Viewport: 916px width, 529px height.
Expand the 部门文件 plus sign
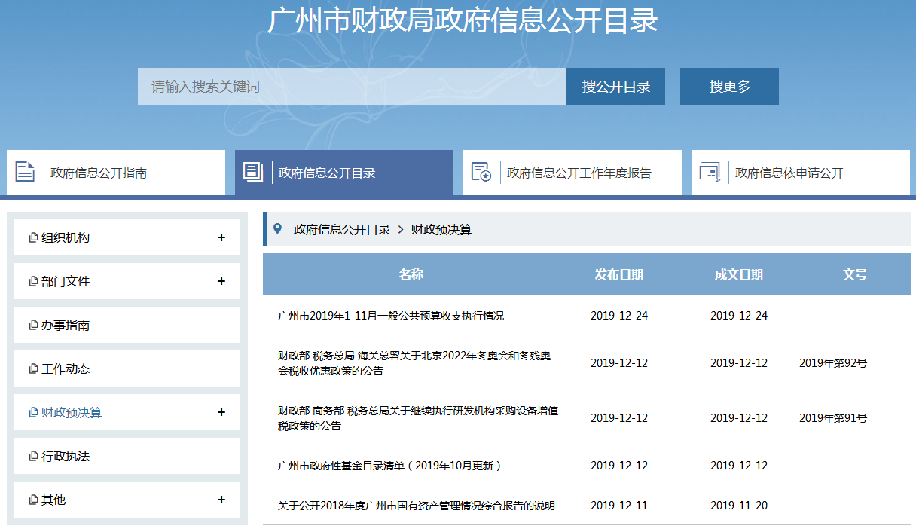[221, 282]
